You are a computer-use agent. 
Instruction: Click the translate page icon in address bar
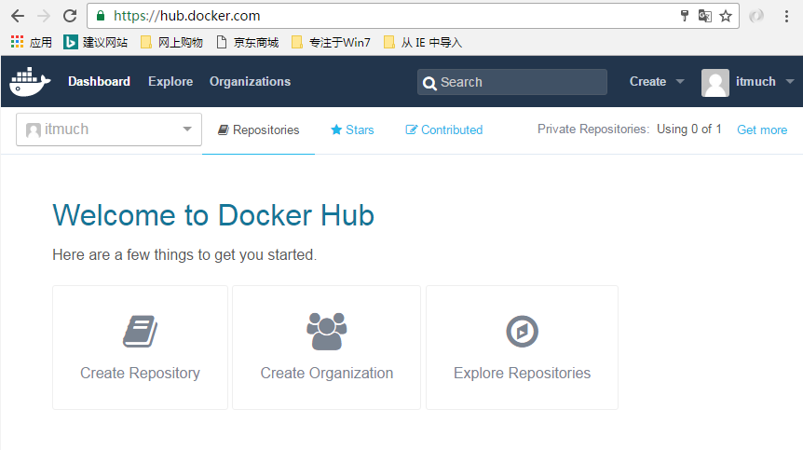point(705,16)
